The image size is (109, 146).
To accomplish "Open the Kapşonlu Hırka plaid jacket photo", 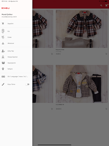I will pyautogui.click(x=82, y=29).
